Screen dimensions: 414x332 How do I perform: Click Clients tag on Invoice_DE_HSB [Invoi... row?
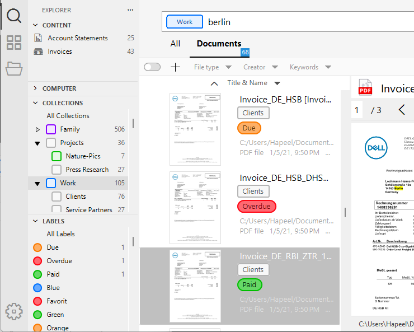[x=253, y=113]
